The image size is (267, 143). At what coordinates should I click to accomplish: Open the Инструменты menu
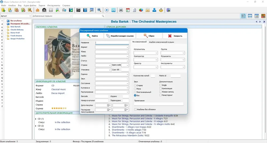point(54,5)
